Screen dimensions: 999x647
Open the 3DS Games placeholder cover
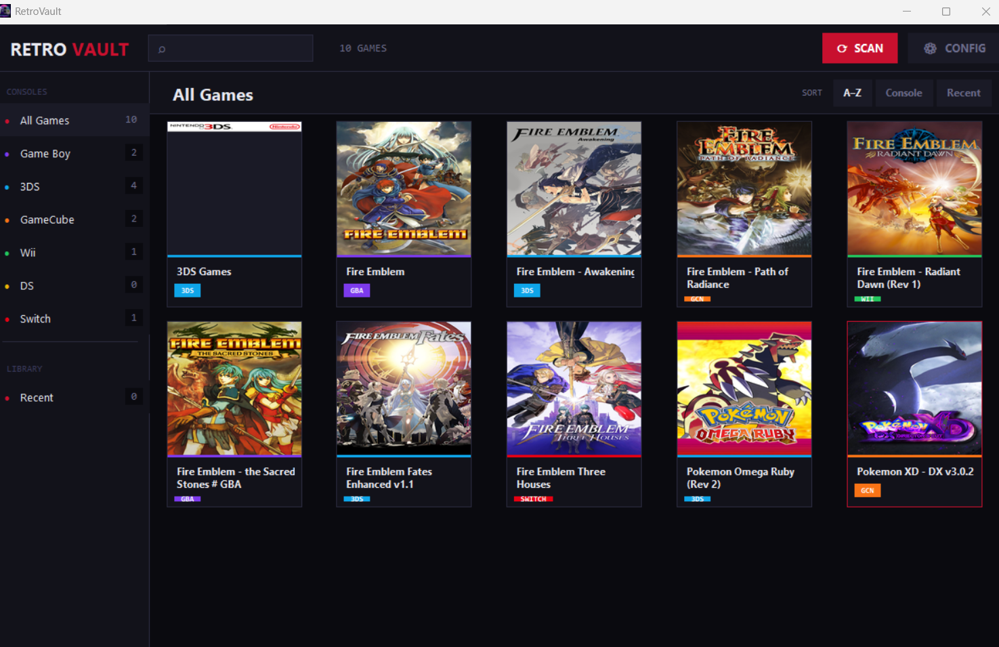(x=234, y=188)
